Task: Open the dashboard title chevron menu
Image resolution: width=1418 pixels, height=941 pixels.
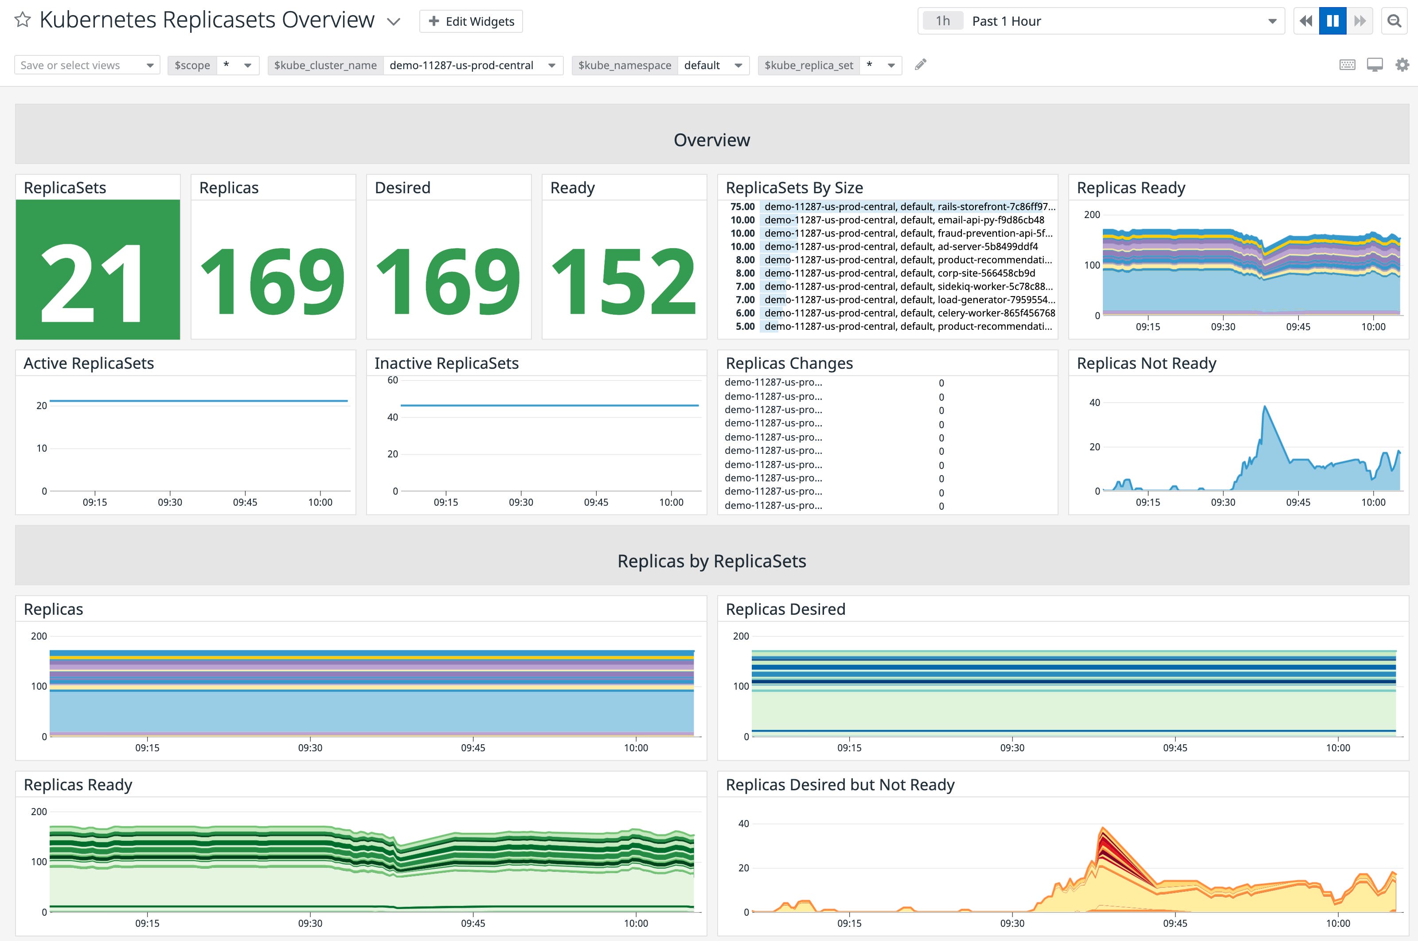Action: [x=394, y=21]
